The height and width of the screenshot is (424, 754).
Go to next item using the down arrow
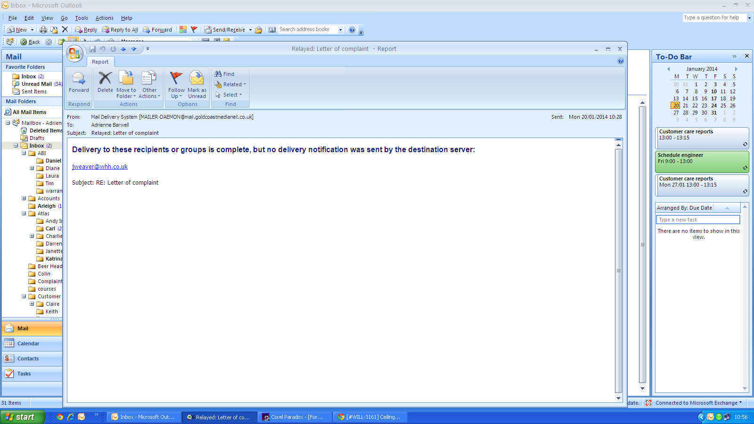point(134,49)
